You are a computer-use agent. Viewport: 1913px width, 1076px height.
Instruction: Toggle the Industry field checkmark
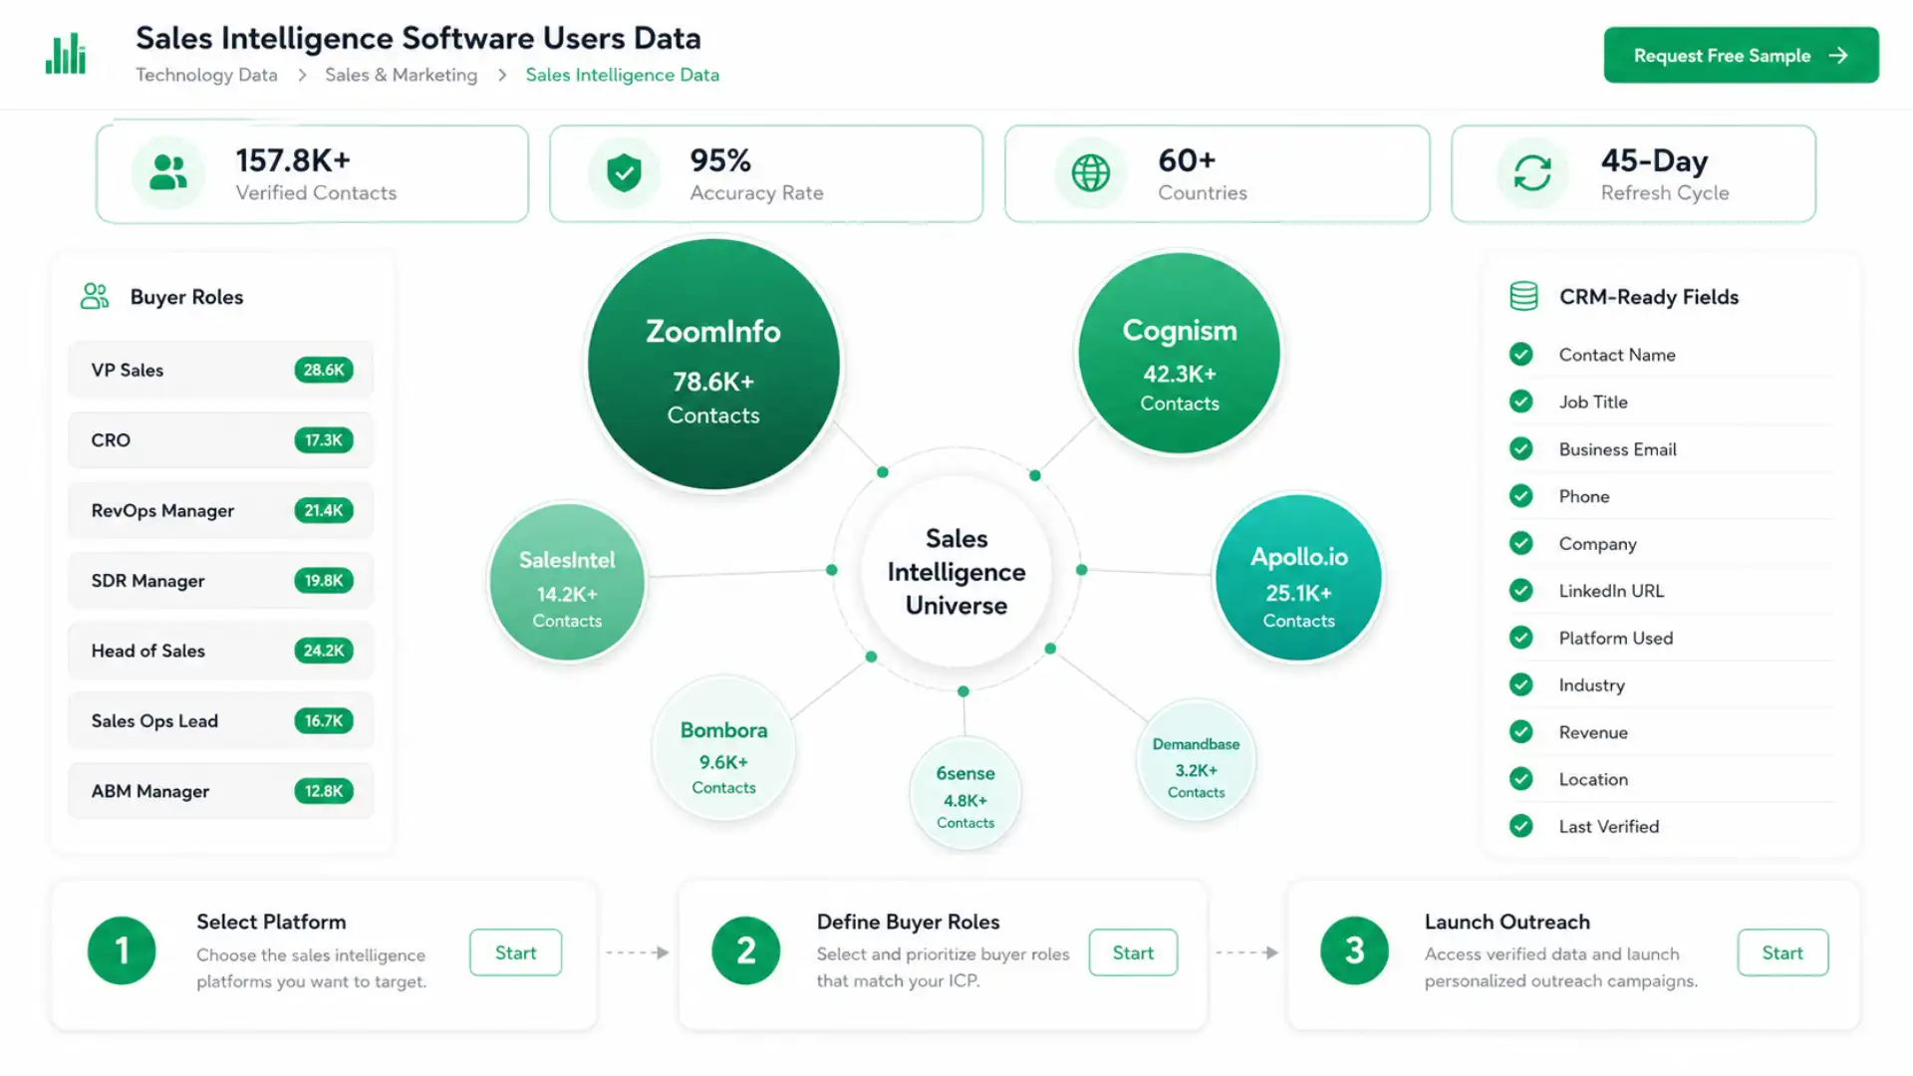[1520, 684]
